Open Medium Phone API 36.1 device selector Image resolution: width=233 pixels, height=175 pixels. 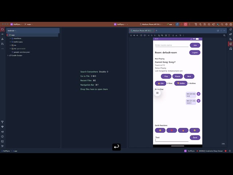coord(151,24)
